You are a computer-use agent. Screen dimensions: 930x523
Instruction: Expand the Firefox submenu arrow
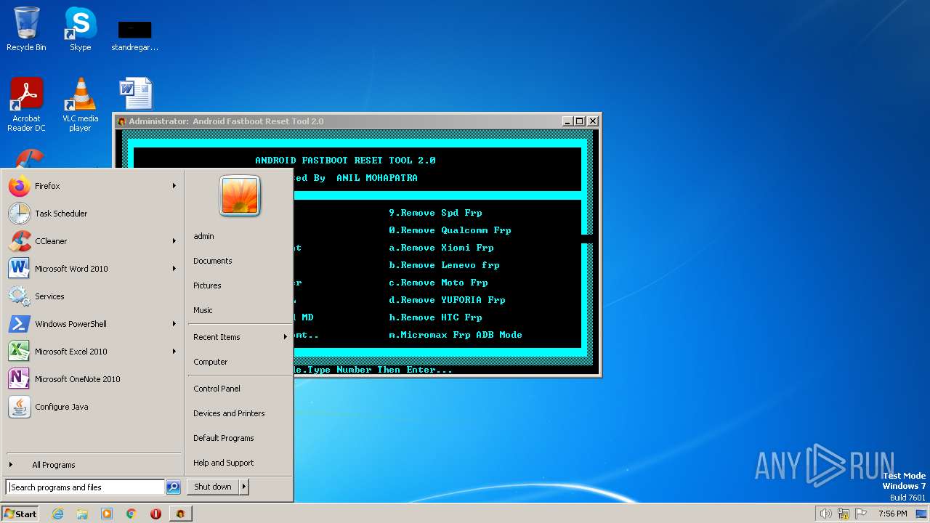174,186
